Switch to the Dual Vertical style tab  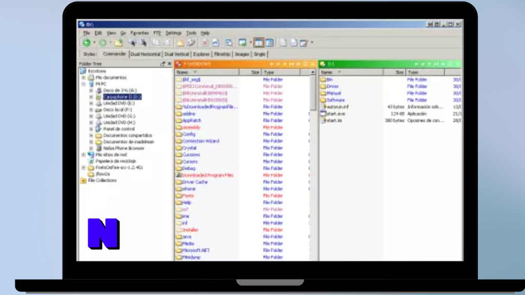177,54
